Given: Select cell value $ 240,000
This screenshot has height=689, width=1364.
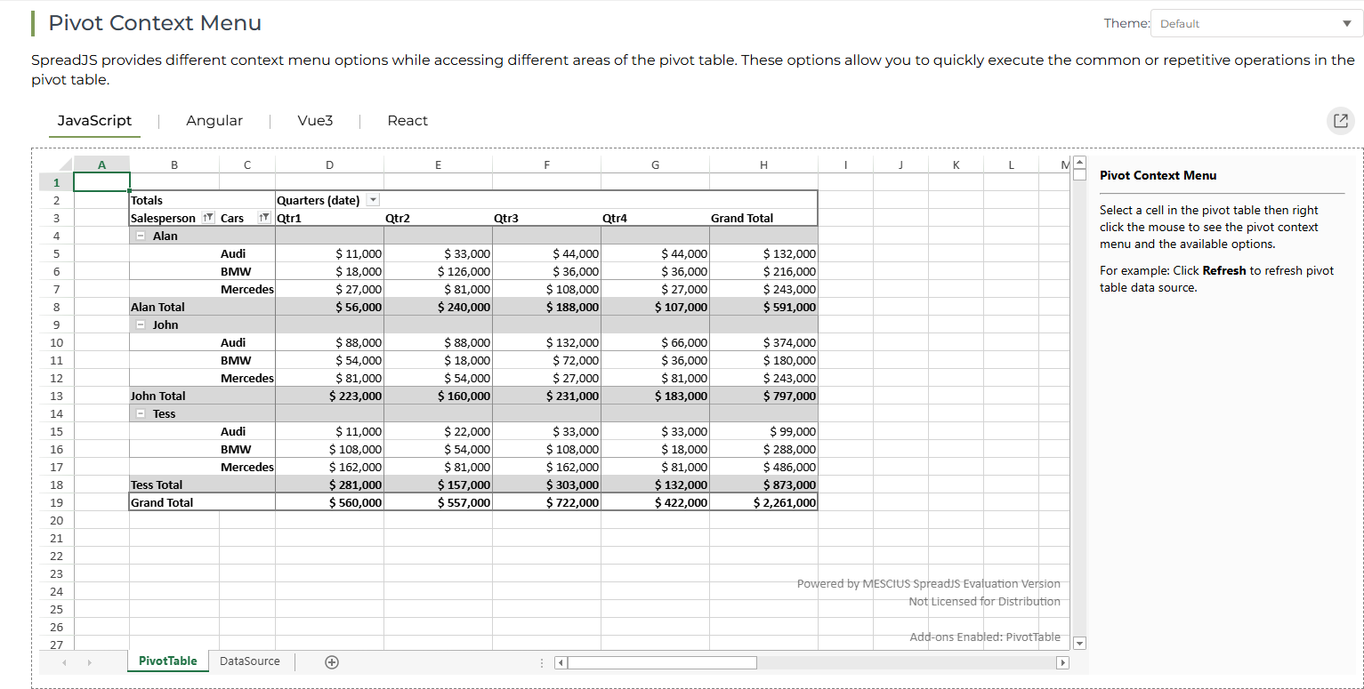Looking at the screenshot, I should 439,307.
